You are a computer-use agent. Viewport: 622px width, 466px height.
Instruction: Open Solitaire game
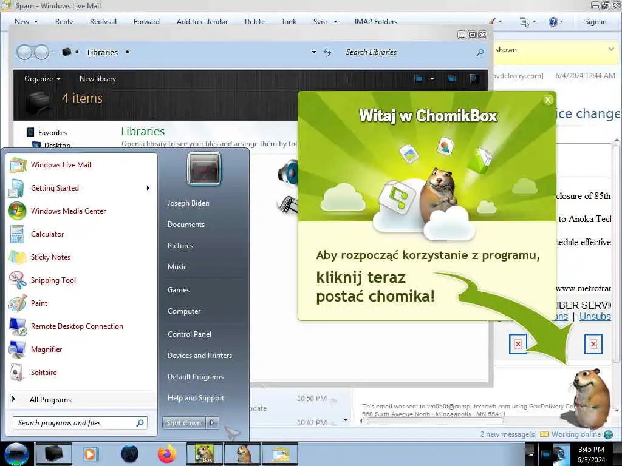(x=43, y=372)
